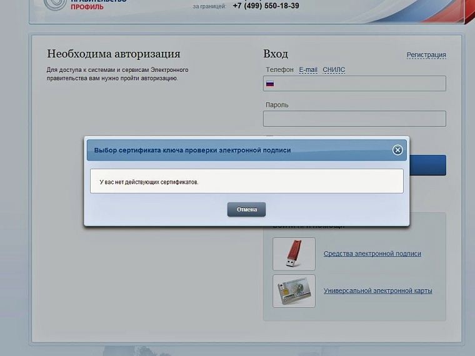Image resolution: width=475 pixels, height=356 pixels.
Task: Switch to the СНИЛС login tab
Action: pos(334,70)
